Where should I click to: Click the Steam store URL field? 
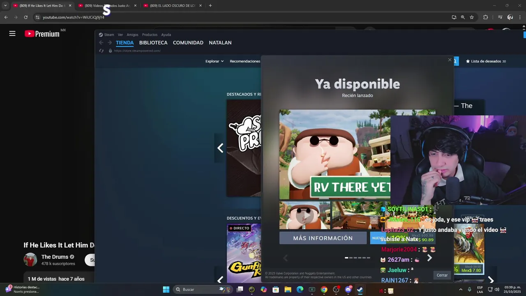[137, 51]
